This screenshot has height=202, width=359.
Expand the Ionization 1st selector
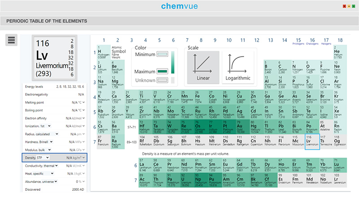[x=49, y=126]
